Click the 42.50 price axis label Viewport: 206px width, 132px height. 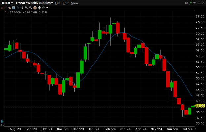[200, 95]
